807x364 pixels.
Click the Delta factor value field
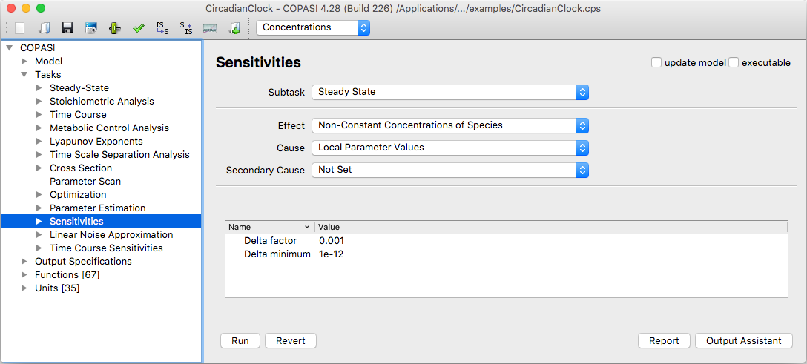[x=332, y=241]
